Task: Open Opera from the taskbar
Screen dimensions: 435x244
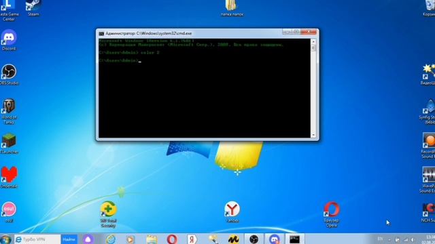Action: coord(172,239)
